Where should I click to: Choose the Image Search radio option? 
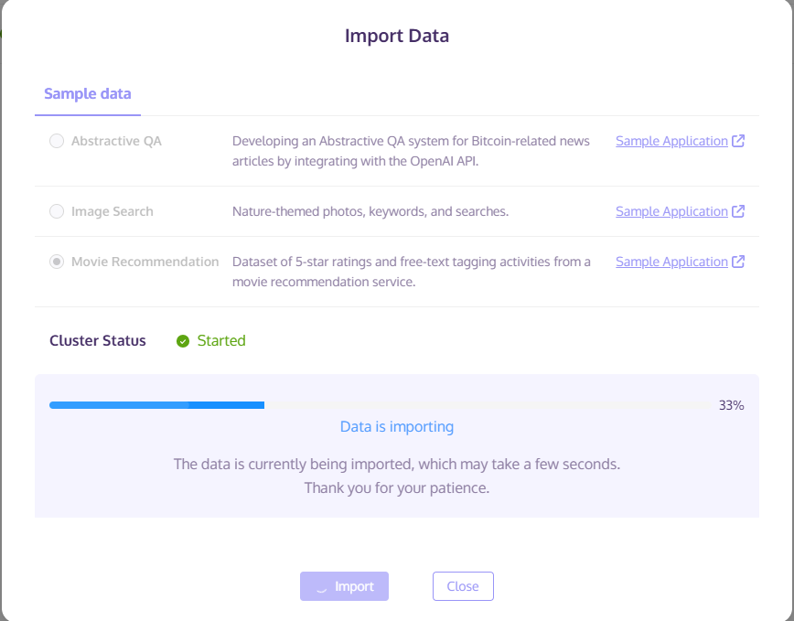click(x=57, y=211)
